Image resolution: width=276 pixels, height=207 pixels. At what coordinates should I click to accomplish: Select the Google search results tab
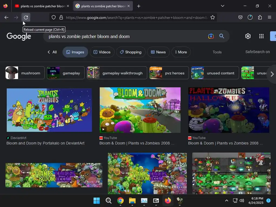click(x=103, y=6)
